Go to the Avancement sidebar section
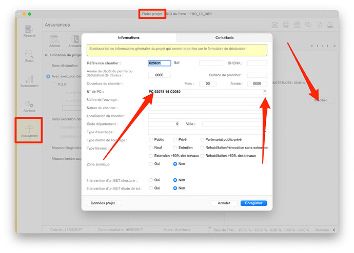The width and height of the screenshot is (354, 253). 29,82
